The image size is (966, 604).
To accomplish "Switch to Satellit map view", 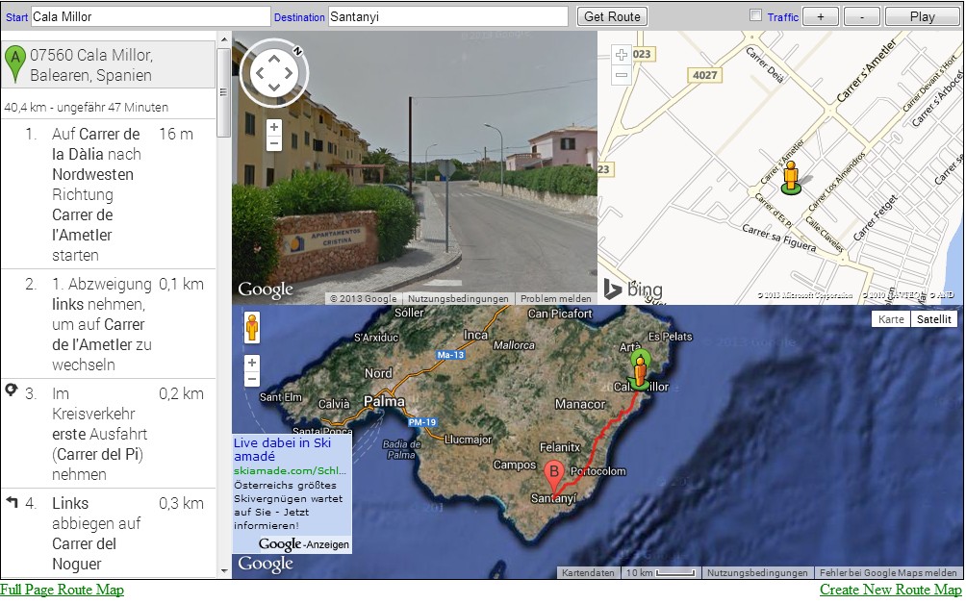I will click(933, 319).
